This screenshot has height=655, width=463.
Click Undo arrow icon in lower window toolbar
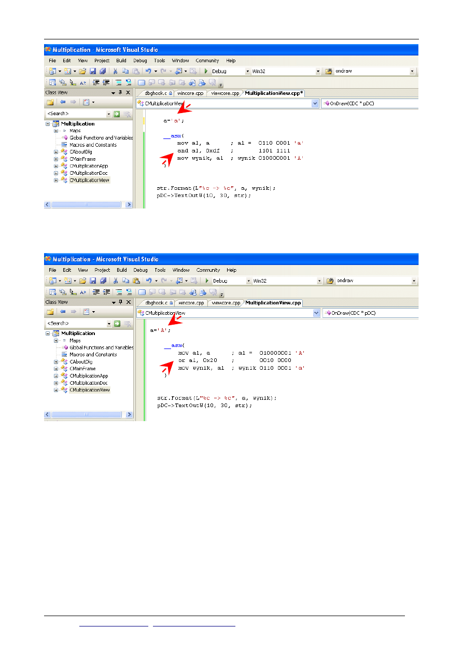tap(149, 281)
